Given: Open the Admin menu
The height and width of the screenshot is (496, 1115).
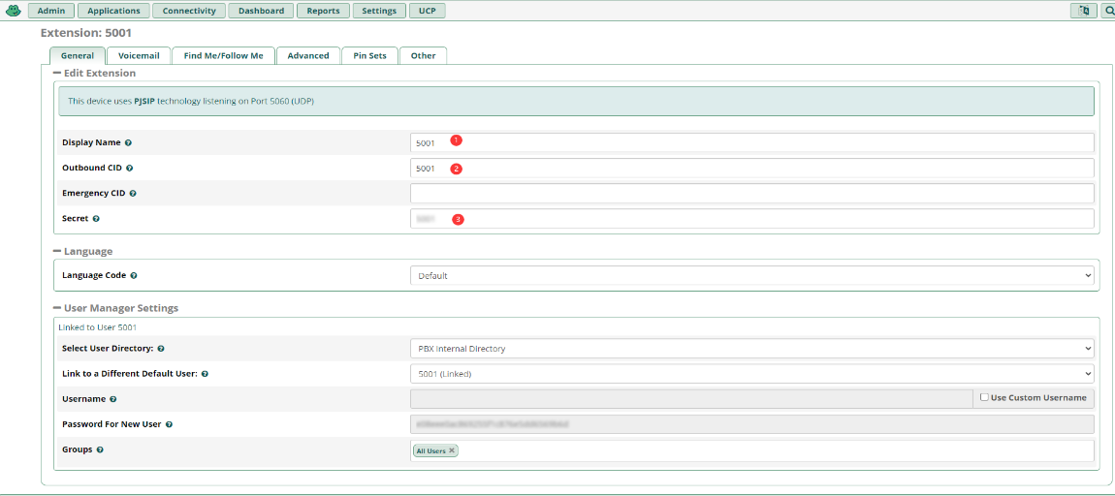Looking at the screenshot, I should (x=51, y=11).
